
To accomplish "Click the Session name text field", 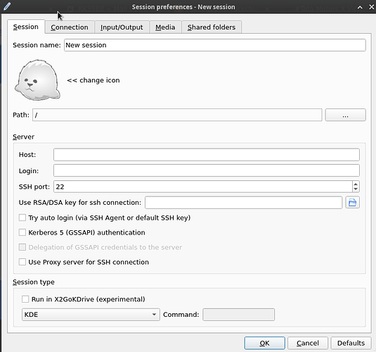I will tap(214, 45).
